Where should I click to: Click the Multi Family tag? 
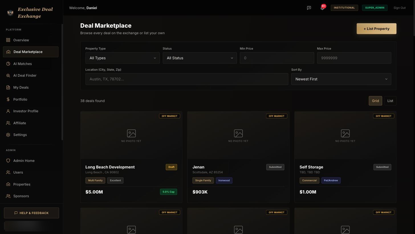click(95, 180)
